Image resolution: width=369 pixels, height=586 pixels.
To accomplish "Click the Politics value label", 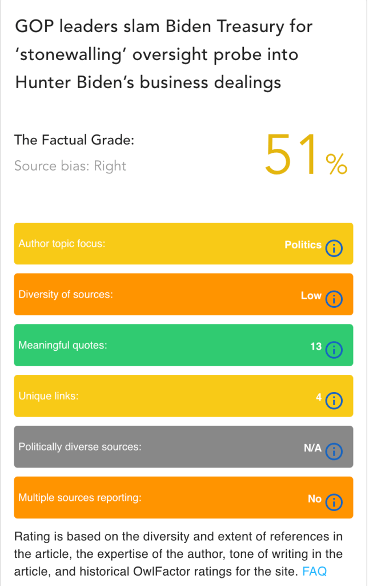I will [x=303, y=245].
